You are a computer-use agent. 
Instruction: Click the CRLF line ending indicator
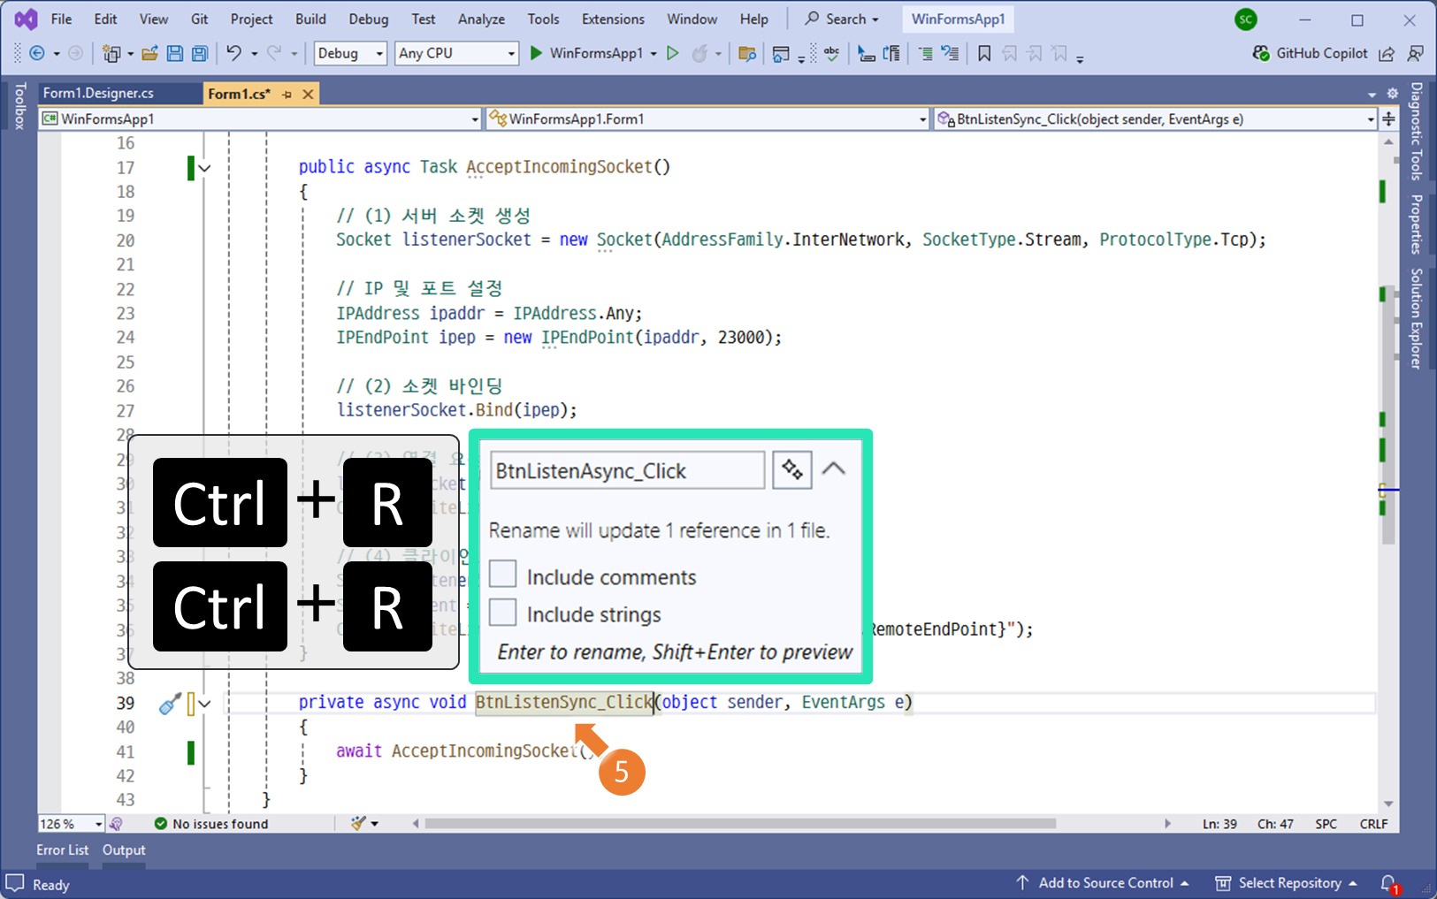(1373, 824)
